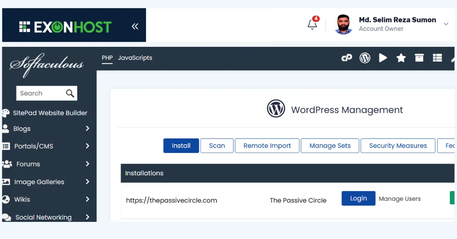Viewport: 457px width, 239px height.
Task: Open Remote Import
Action: [x=267, y=146]
